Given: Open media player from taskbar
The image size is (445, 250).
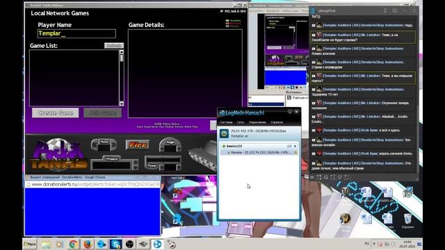Looking at the screenshot, I should point(59,244).
